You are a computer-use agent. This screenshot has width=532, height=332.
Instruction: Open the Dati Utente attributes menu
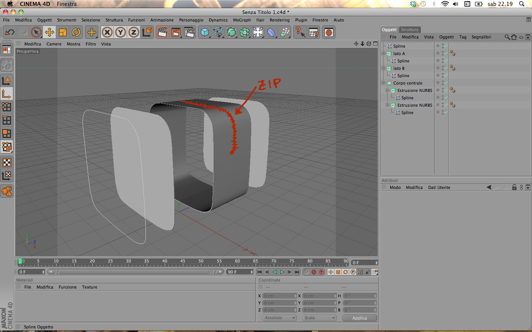439,187
